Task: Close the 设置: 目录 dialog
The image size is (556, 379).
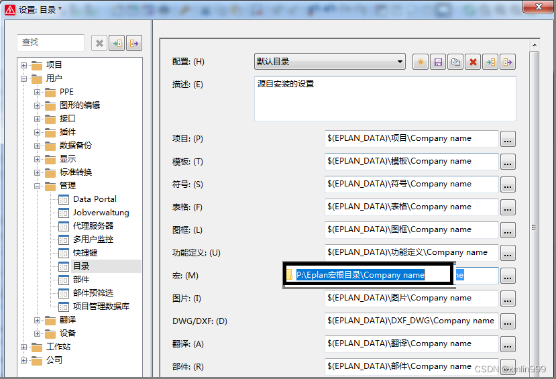Action: 539,7
